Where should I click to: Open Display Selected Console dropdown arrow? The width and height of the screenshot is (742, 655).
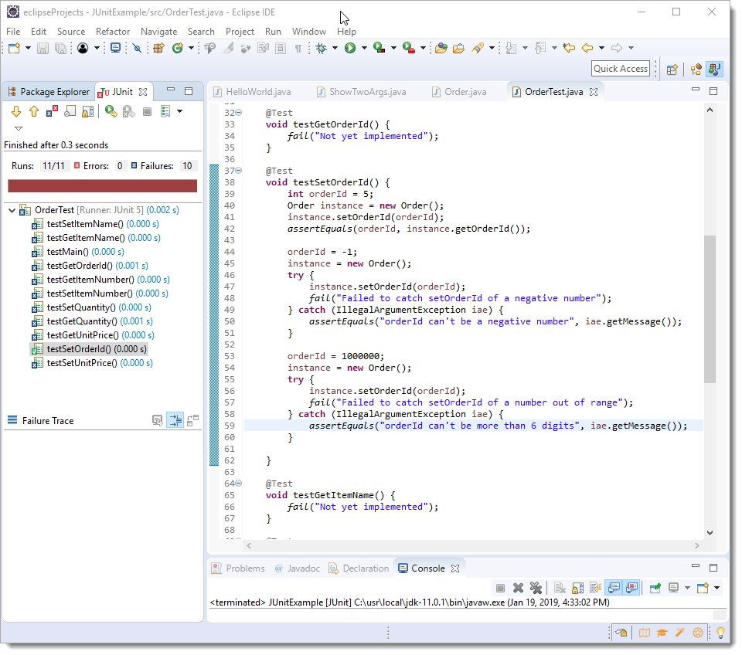tap(687, 588)
